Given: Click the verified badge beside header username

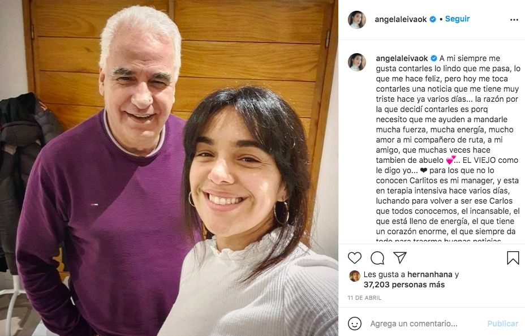Looking at the screenshot, I should pos(433,19).
